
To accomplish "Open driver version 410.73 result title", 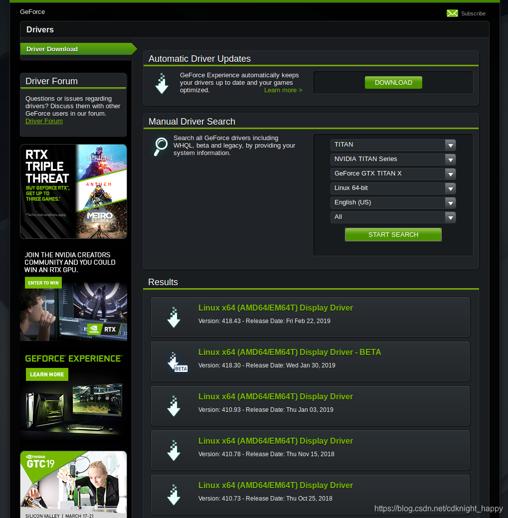I will click(x=276, y=485).
